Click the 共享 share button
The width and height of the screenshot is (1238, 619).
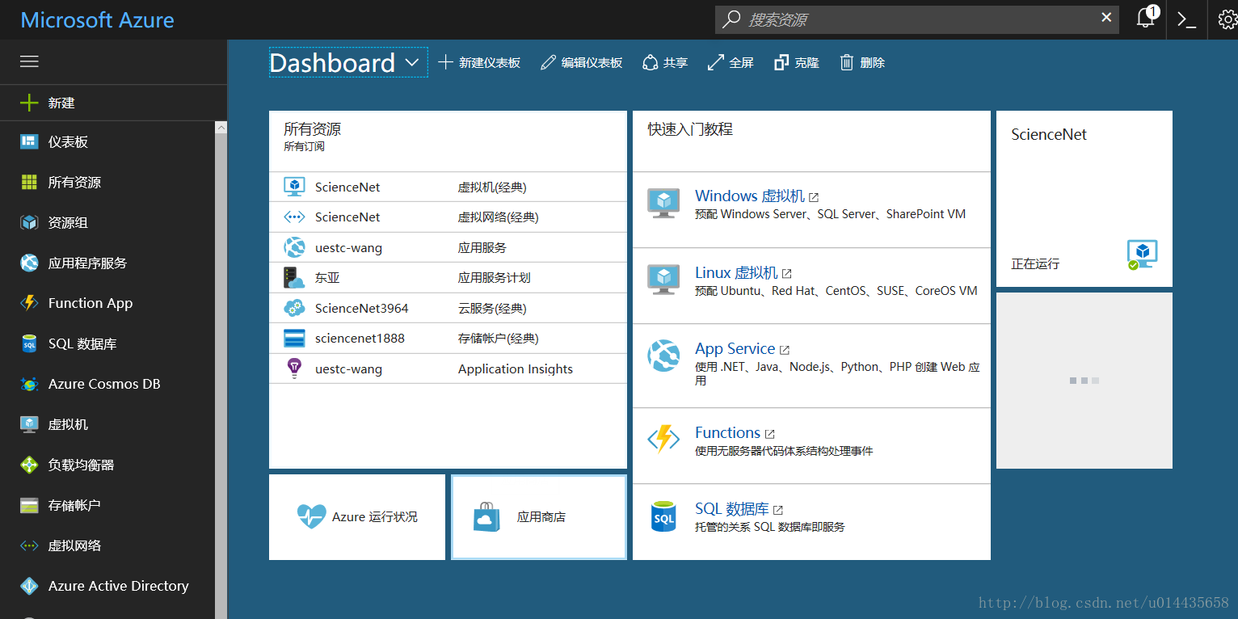[665, 62]
